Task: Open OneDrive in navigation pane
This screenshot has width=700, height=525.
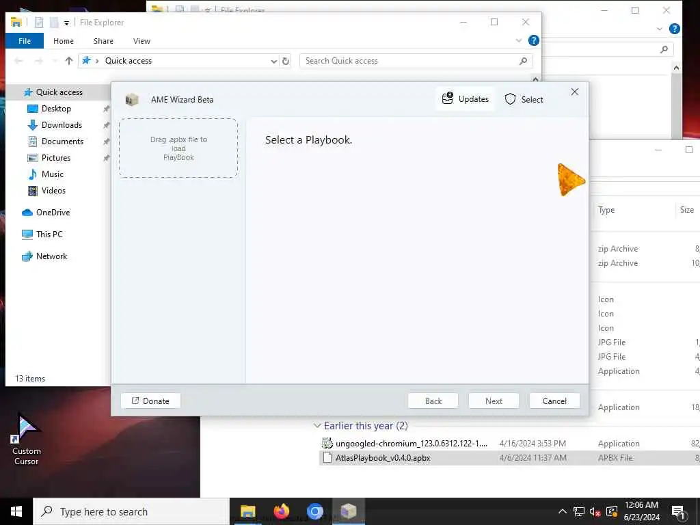Action: pos(53,213)
